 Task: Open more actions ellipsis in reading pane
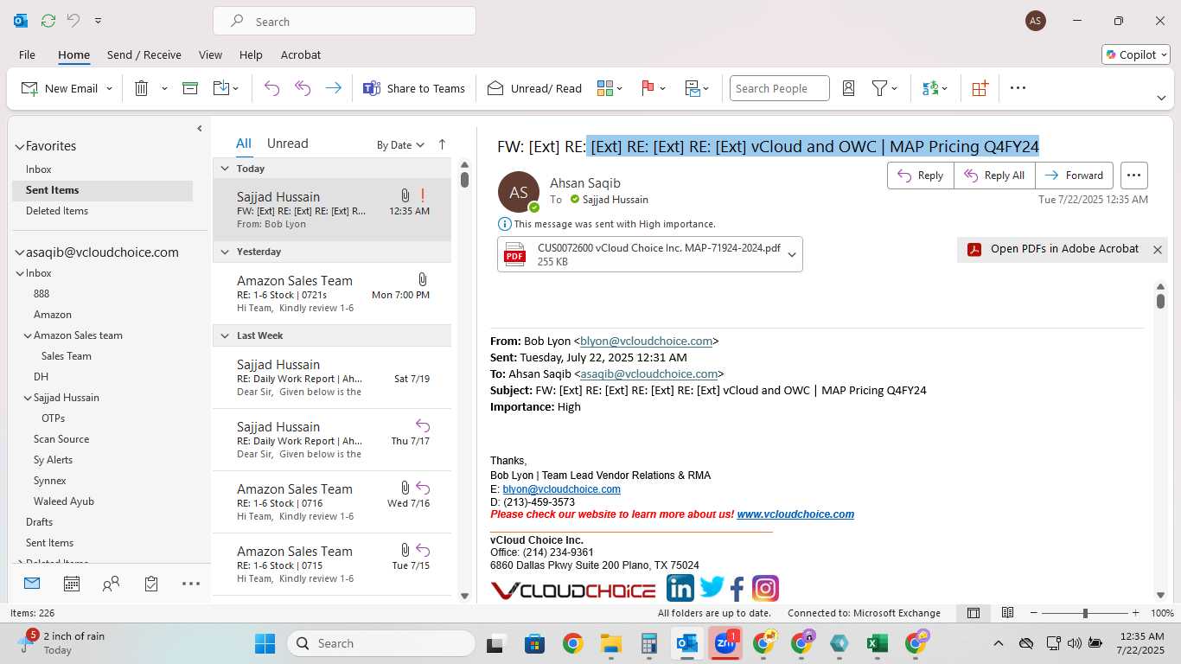click(x=1134, y=176)
